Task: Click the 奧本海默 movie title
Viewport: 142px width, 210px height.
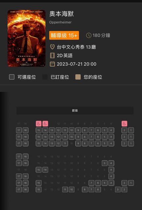Action: pyautogui.click(x=61, y=14)
